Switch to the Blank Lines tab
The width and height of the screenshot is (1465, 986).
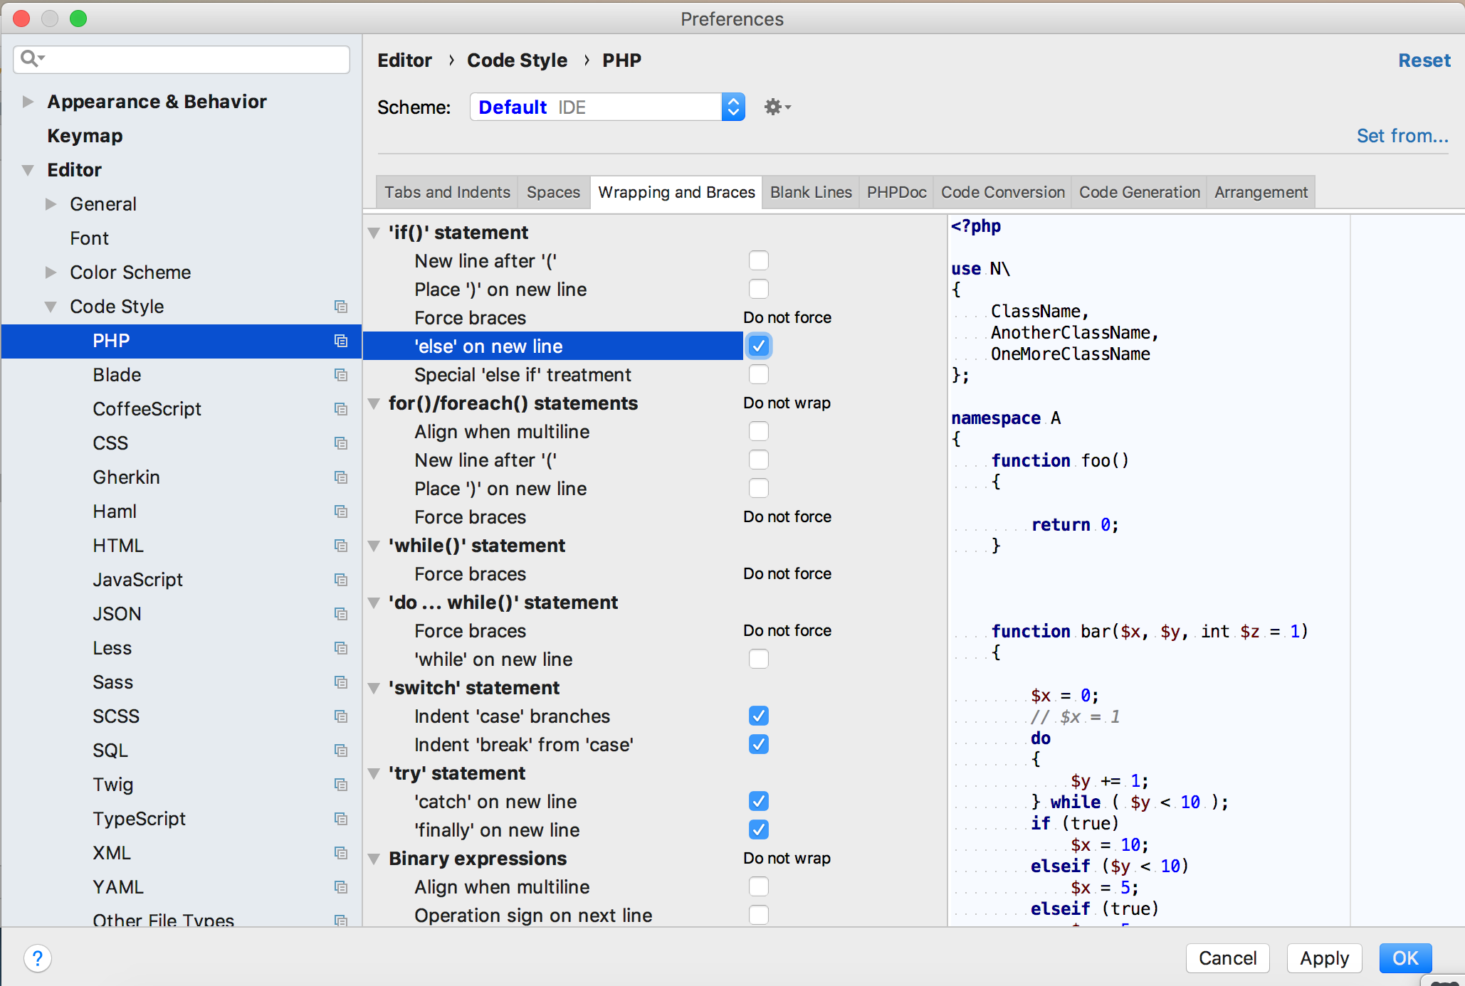(810, 192)
